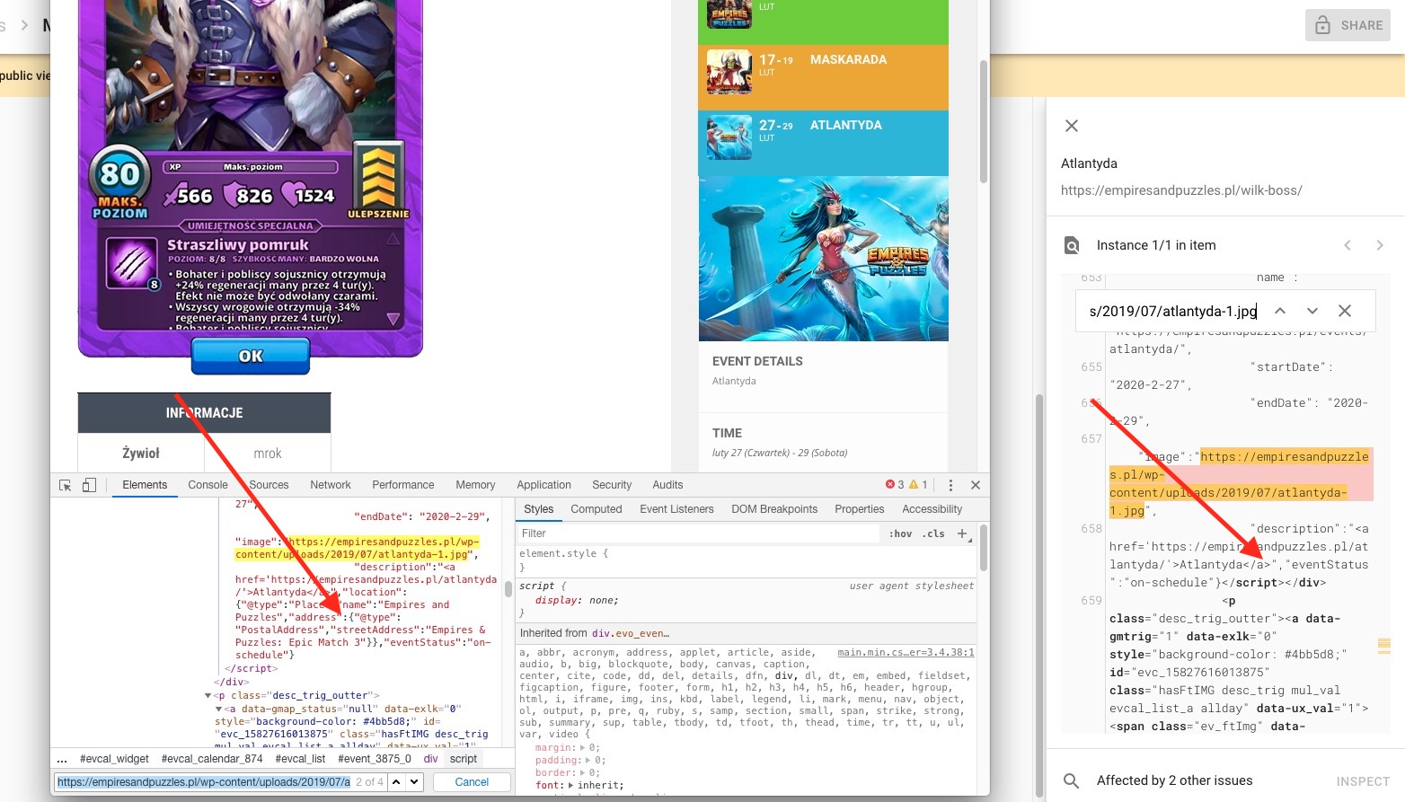Image resolution: width=1405 pixels, height=802 pixels.
Task: Switch to the Network tab
Action: [x=330, y=485]
